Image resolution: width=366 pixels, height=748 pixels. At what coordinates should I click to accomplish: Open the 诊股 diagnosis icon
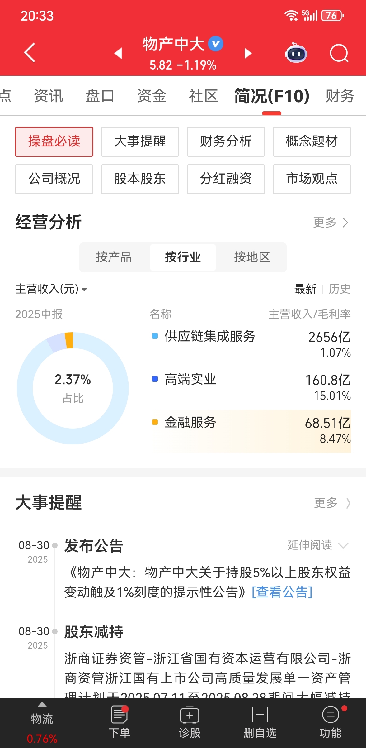point(190,722)
